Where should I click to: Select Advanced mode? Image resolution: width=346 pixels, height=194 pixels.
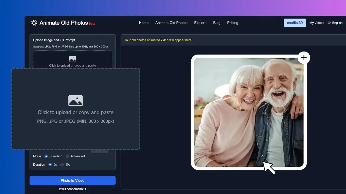coord(67,156)
